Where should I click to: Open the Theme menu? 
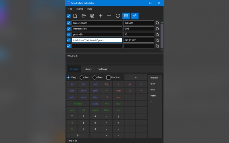(80, 9)
